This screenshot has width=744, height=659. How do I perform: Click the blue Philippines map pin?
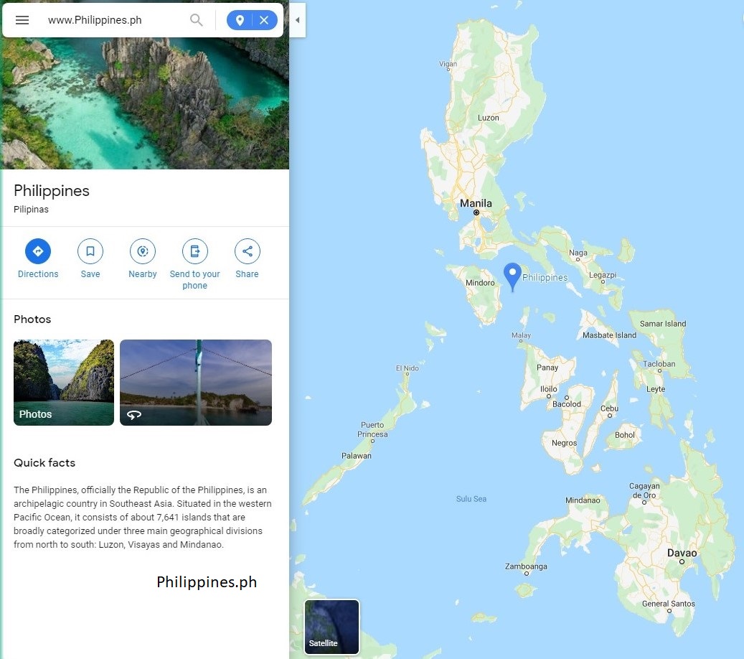(x=512, y=276)
